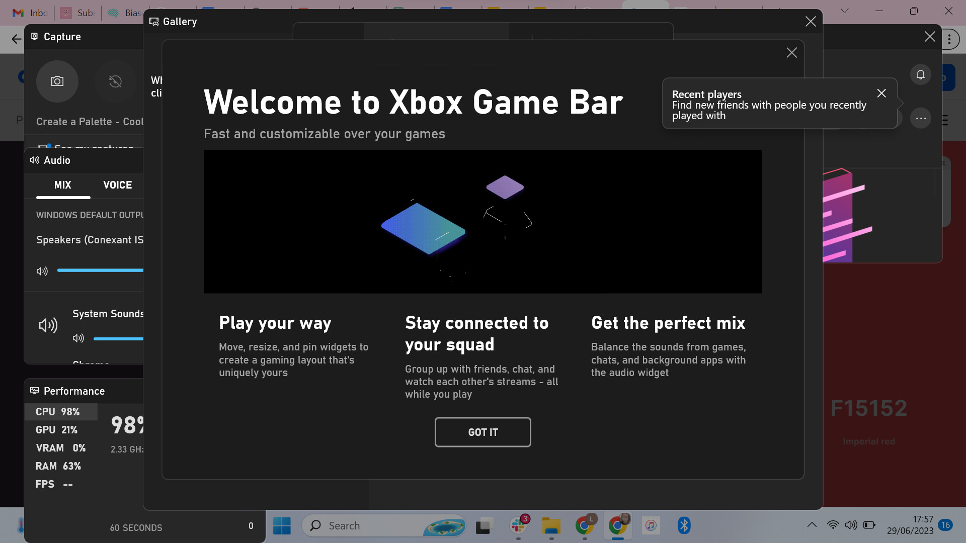The image size is (966, 543).
Task: Open iTunes from the taskbar
Action: 651,526
